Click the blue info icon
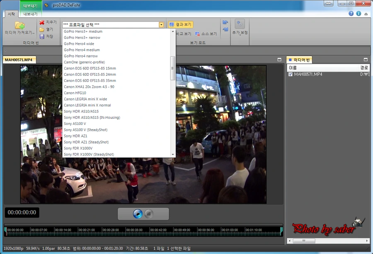The height and width of the screenshot is (254, 373). click(x=358, y=14)
